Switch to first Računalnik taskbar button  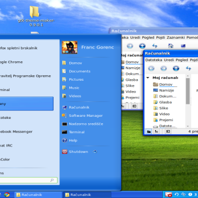point(38,195)
